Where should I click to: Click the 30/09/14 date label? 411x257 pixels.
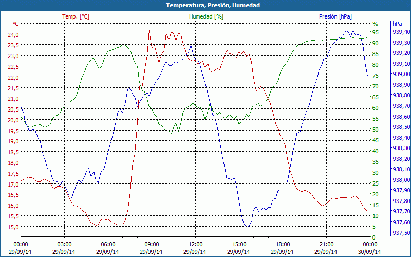click(x=369, y=252)
